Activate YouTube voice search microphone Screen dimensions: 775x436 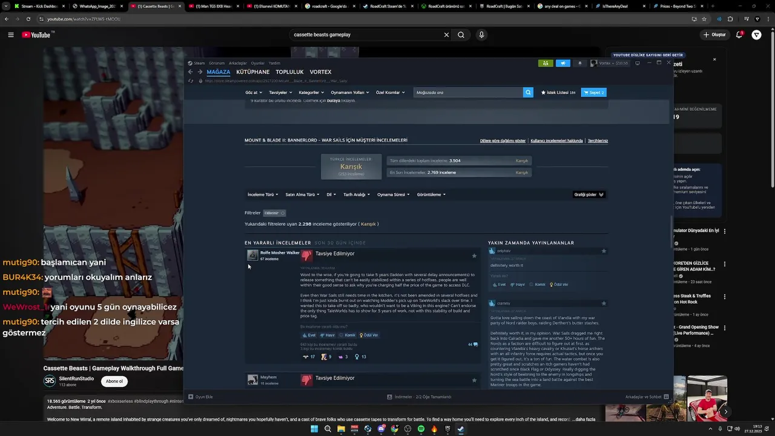tap(481, 35)
